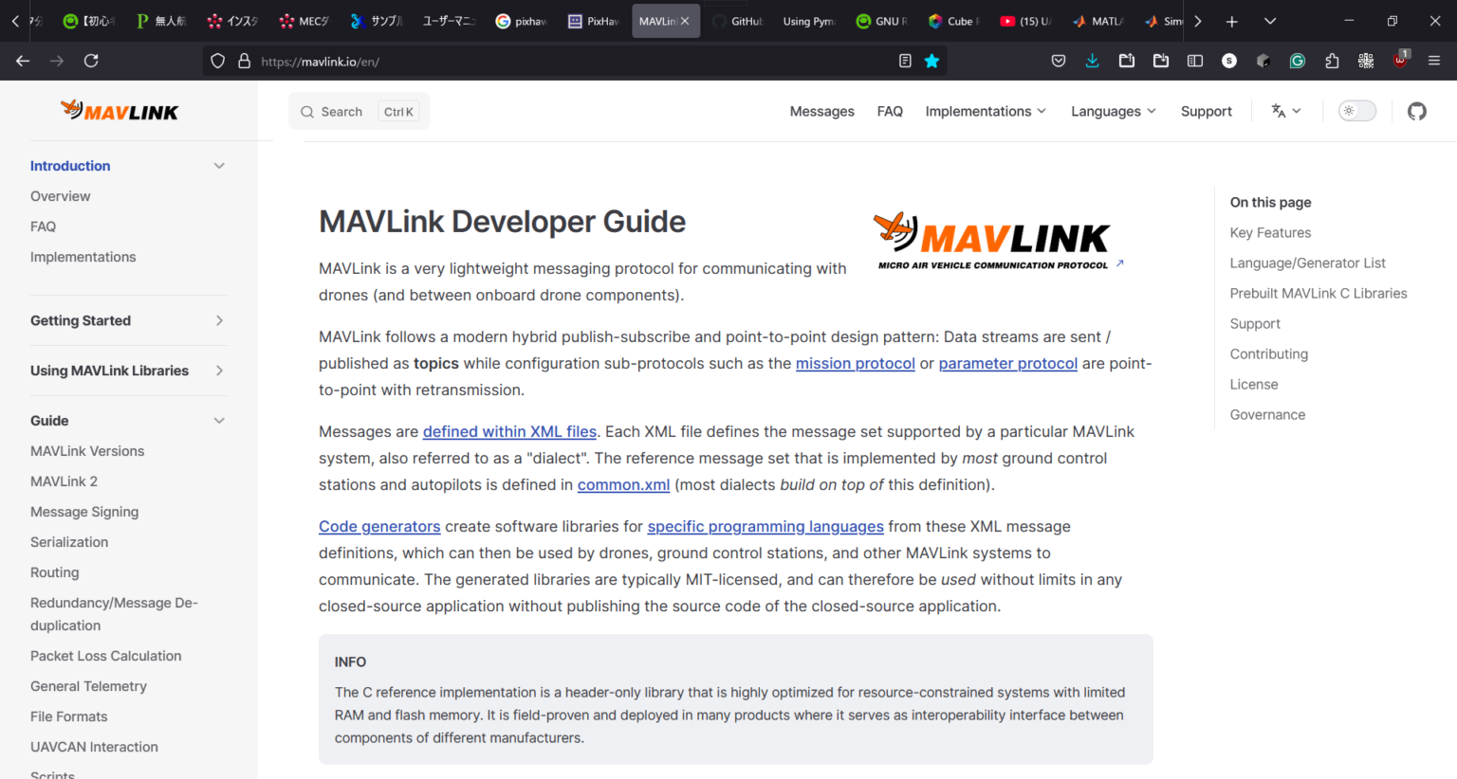
Task: Open the common.xml link
Action: click(623, 484)
